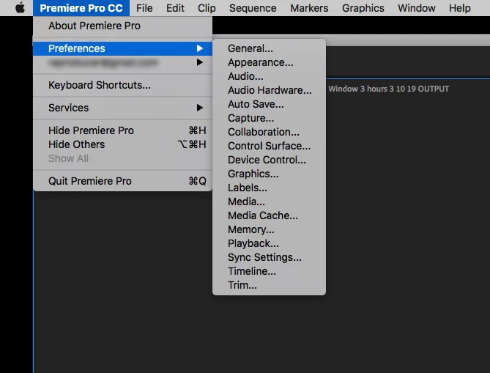The width and height of the screenshot is (490, 373).
Task: Open Sync Settings preferences
Action: tap(269, 257)
